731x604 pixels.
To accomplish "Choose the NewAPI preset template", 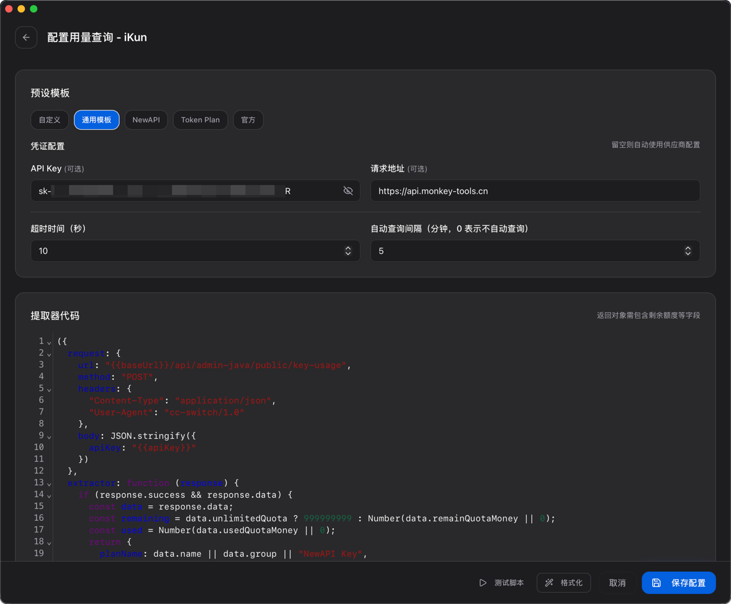I will pyautogui.click(x=146, y=120).
